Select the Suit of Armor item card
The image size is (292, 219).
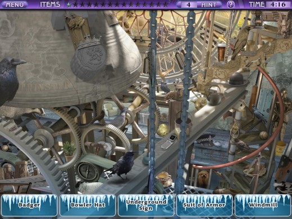click(204, 205)
